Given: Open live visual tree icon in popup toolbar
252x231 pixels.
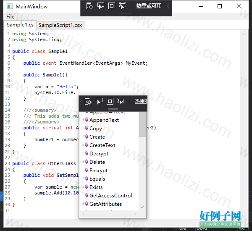Looking at the screenshot, I should 88,101.
